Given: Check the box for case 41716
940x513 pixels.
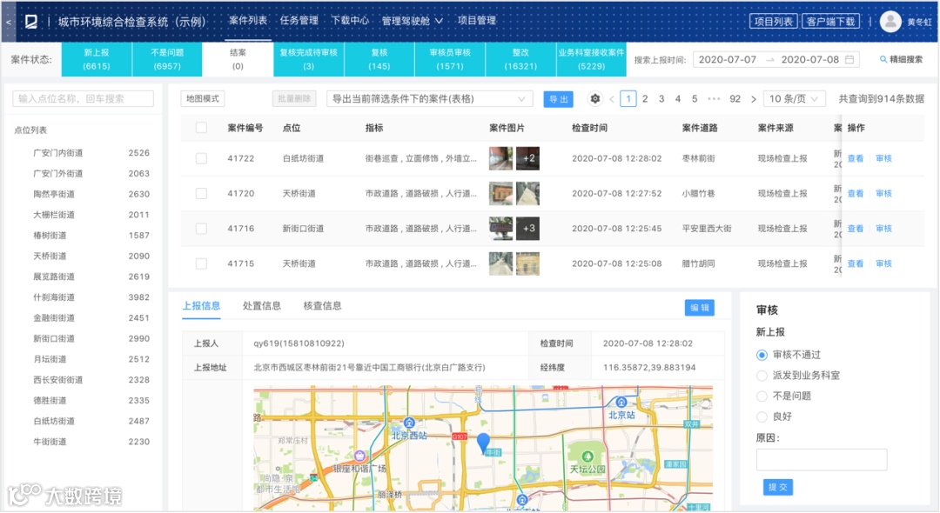Looking at the screenshot, I should coord(201,229).
